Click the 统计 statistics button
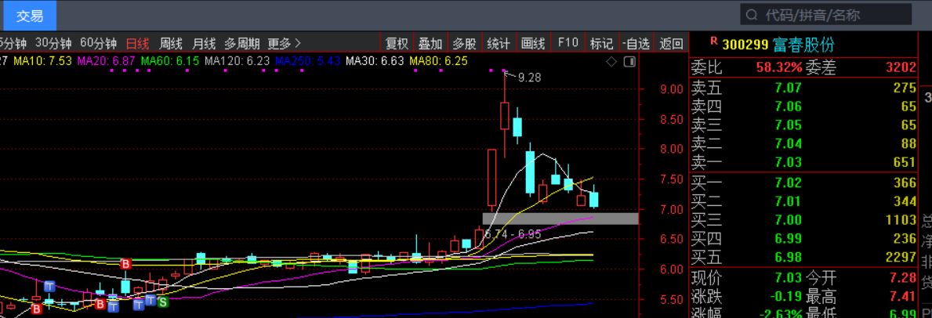Image resolution: width=932 pixels, height=318 pixels. (499, 43)
